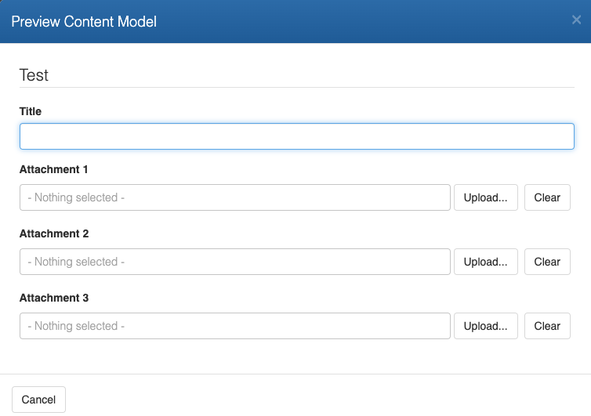Click the Preview Content Model header title
Image resolution: width=591 pixels, height=416 pixels.
[84, 21]
